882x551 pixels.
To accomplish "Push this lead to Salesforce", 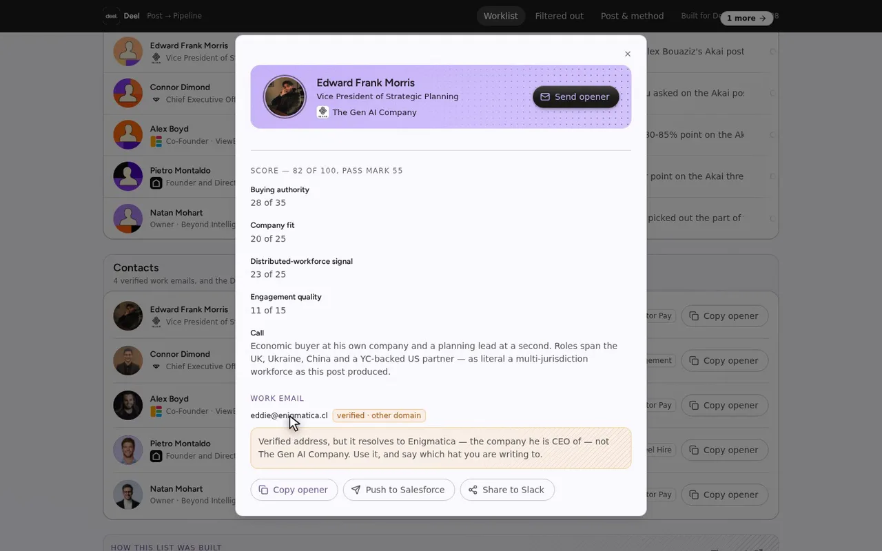I will click(399, 490).
